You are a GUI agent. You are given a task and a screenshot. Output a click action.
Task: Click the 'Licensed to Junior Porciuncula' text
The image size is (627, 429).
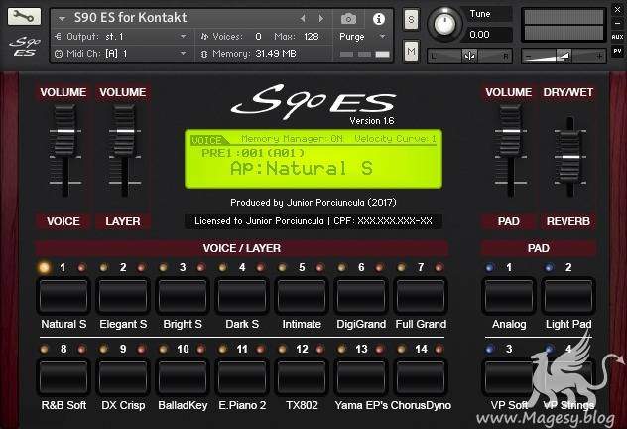[259, 221]
